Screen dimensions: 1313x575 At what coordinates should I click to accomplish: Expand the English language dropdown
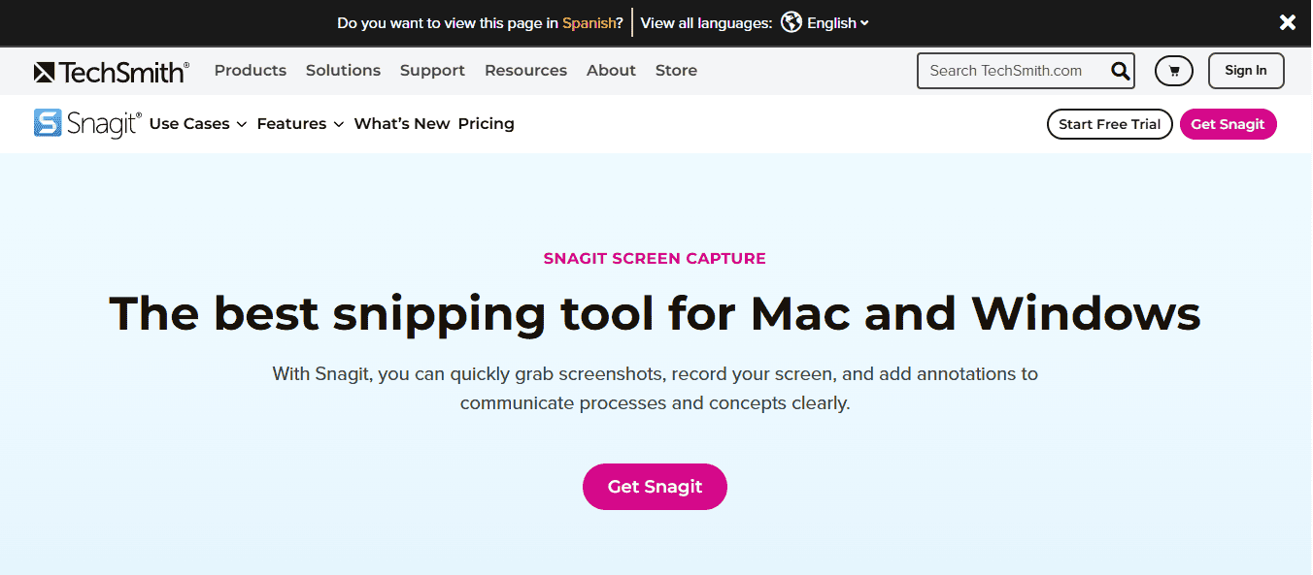pos(838,23)
